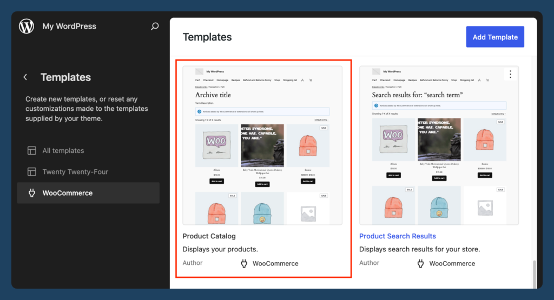554x300 pixels.
Task: Click WooCommerce author name under Product Search Results
Action: coord(452,263)
